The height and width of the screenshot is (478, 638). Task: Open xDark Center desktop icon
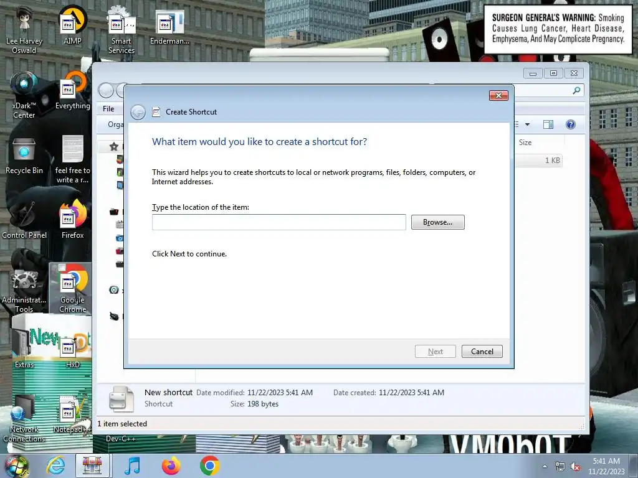coord(24,95)
